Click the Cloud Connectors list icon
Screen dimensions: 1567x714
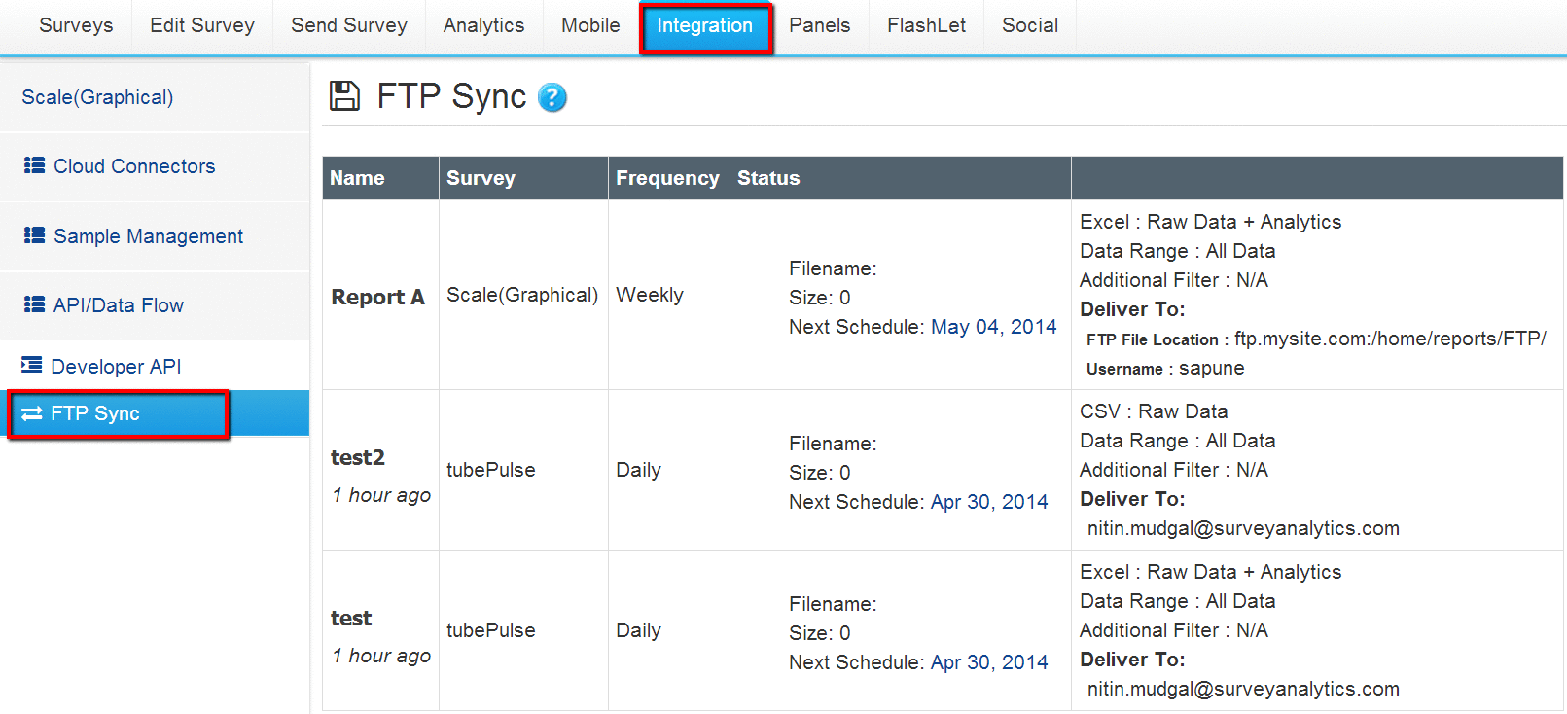point(35,165)
